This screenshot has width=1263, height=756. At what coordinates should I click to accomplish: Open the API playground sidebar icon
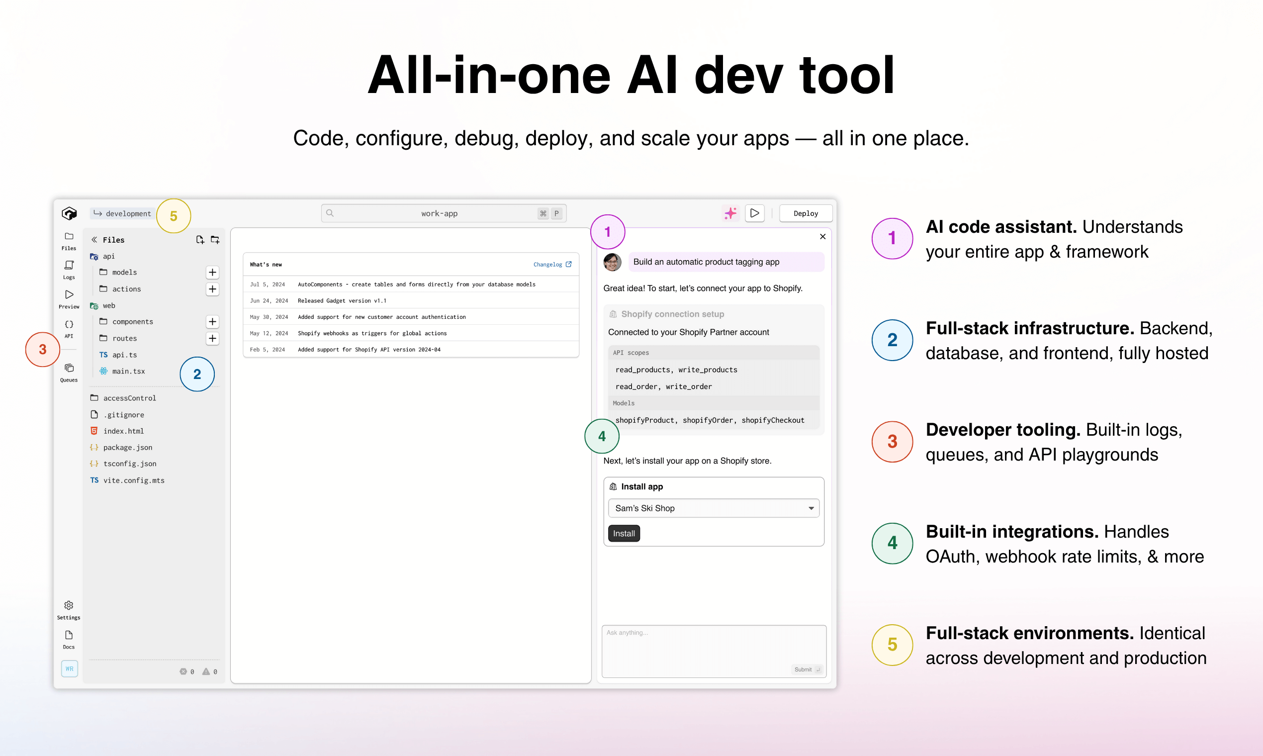(69, 328)
